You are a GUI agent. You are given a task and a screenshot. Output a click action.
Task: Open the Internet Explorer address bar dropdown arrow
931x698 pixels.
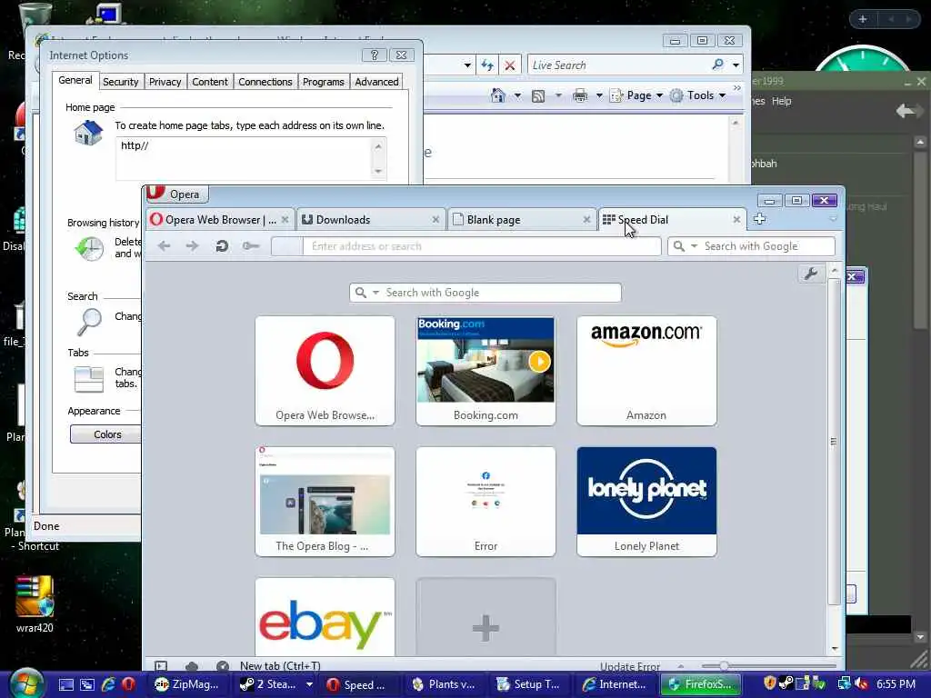(x=468, y=65)
